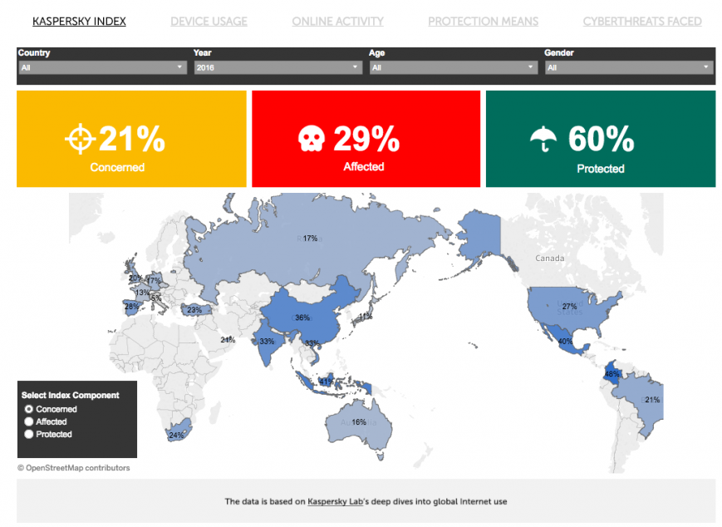Viewport: 722px width, 527px height.
Task: Click China's 36% label on map
Action: [x=302, y=318]
